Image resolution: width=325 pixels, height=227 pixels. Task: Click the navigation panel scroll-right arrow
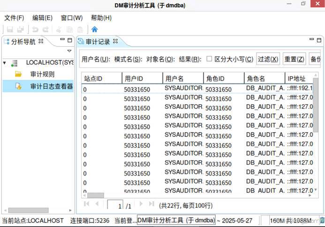click(x=70, y=210)
